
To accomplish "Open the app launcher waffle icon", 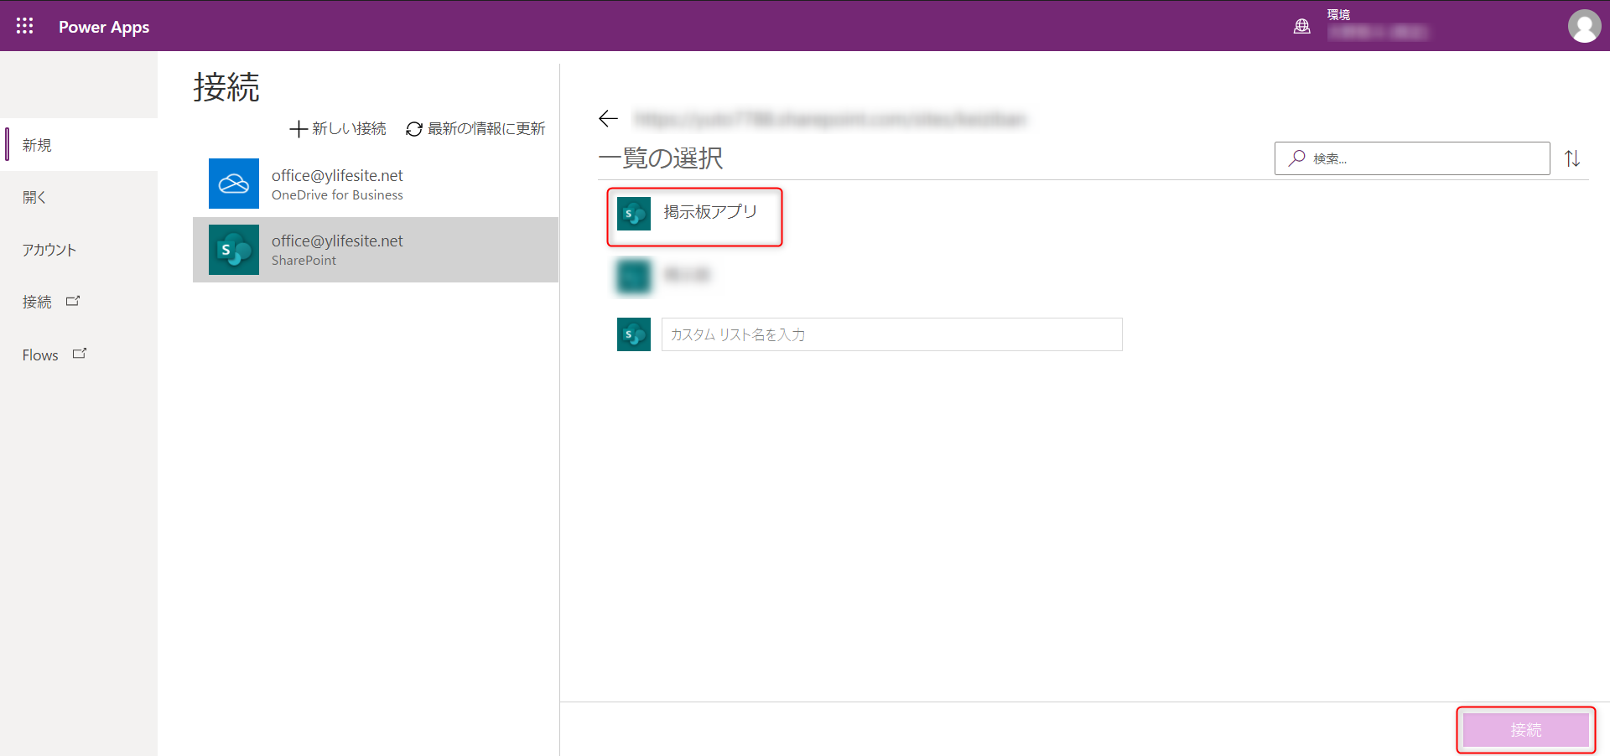I will pos(24,26).
